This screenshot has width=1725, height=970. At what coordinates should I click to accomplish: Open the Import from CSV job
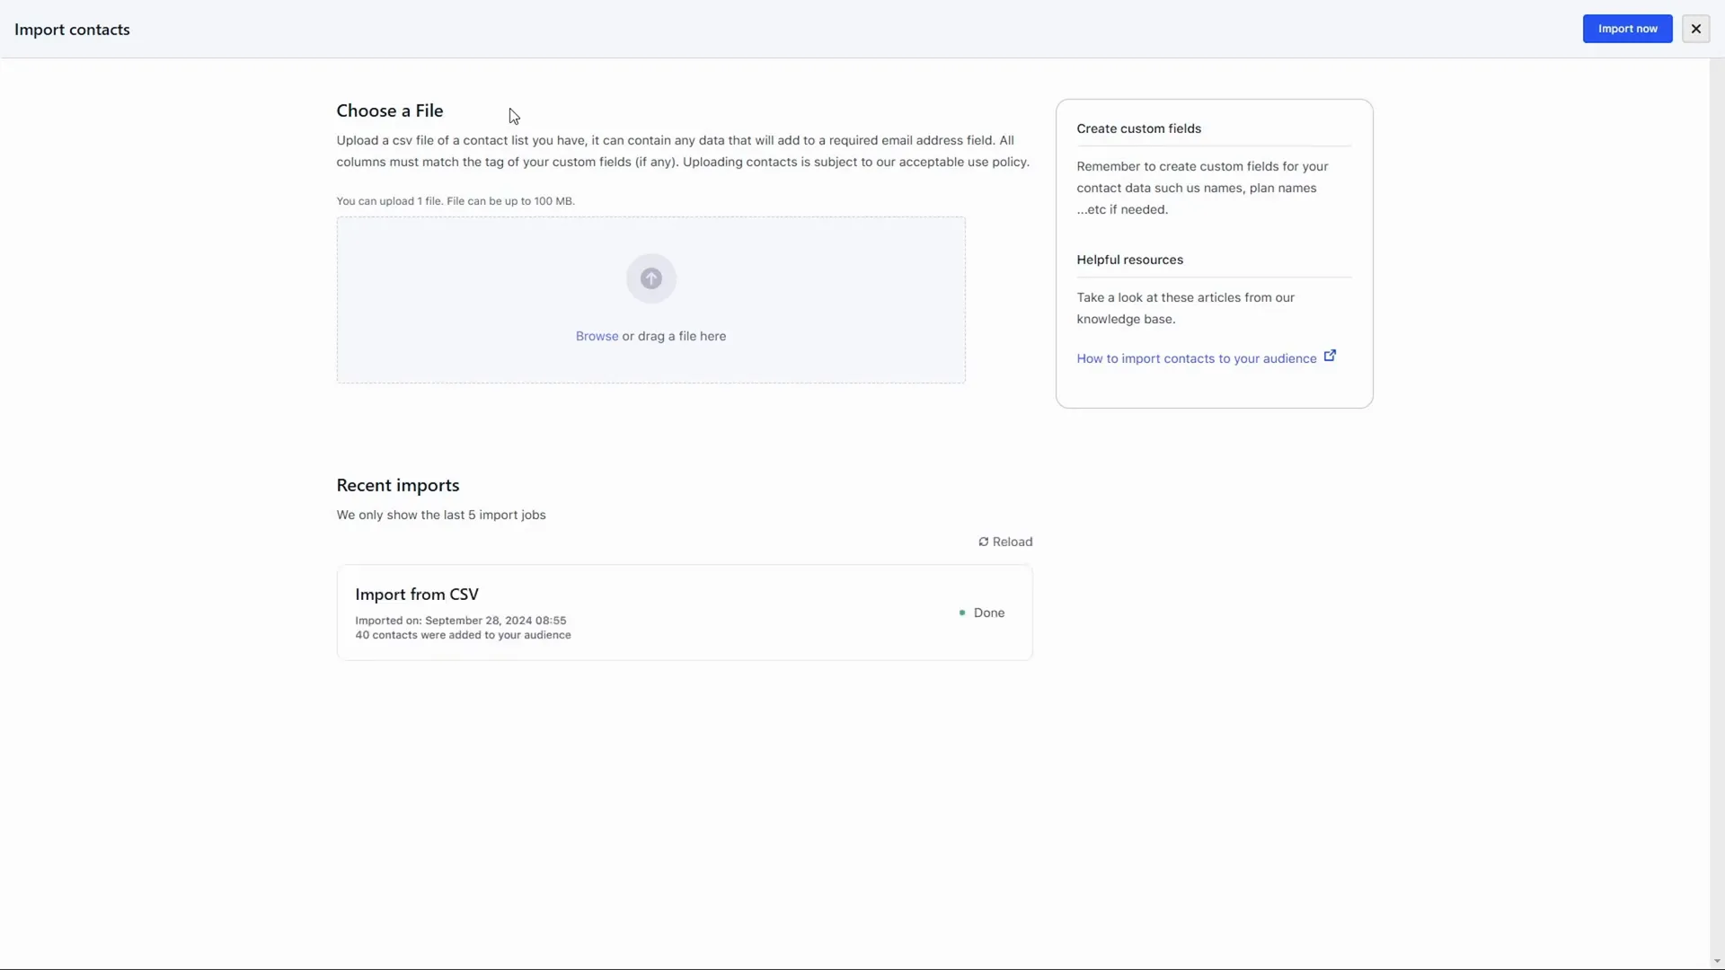(x=685, y=613)
